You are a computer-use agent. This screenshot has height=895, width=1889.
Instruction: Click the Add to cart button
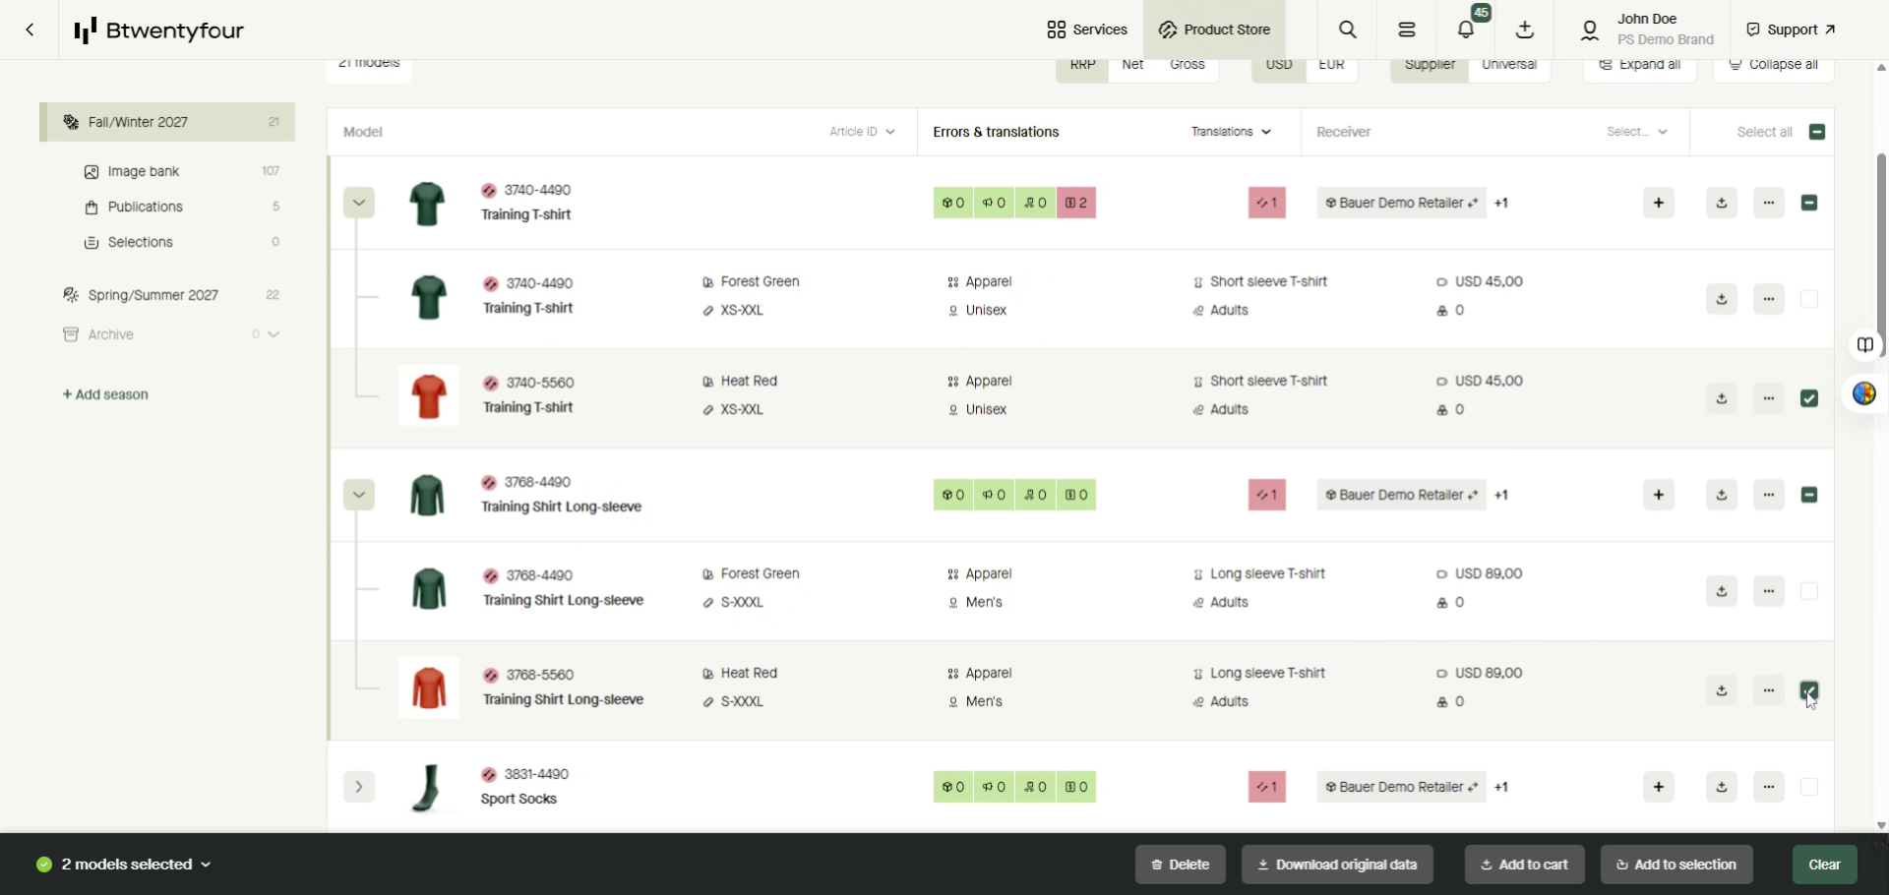pos(1524,865)
